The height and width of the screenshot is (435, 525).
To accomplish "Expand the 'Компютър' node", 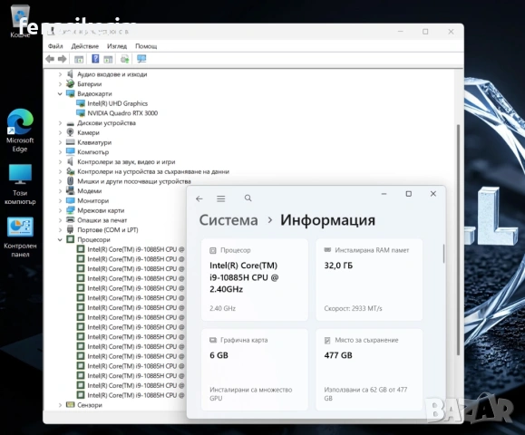I will [60, 152].
